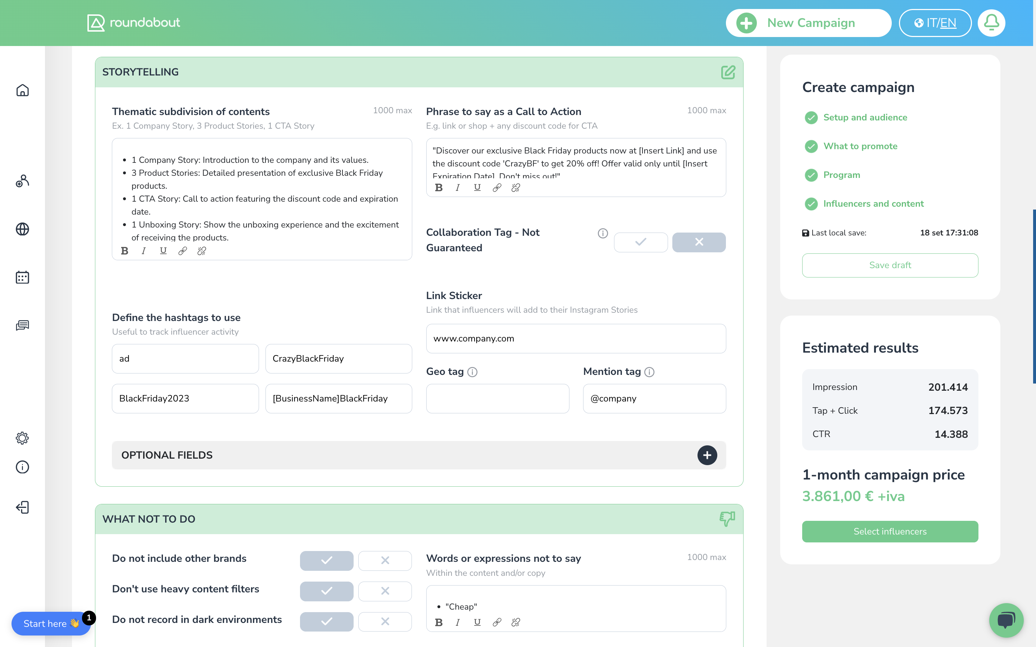Image resolution: width=1036 pixels, height=647 pixels.
Task: Expand the Optional Fields section
Action: [x=707, y=455]
